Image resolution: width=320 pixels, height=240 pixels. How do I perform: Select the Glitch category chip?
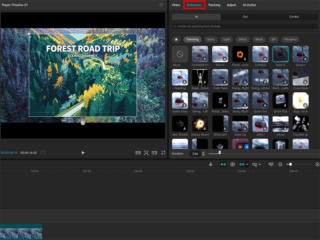[243, 39]
